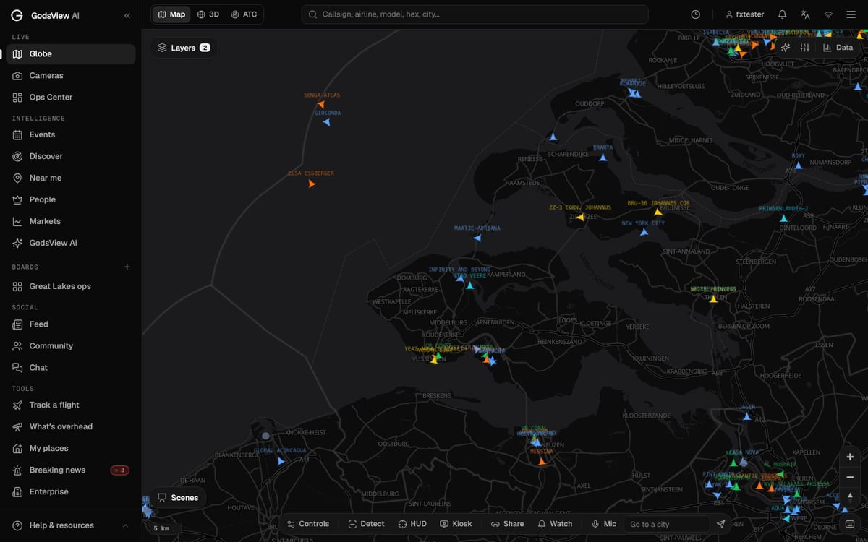Select the WHITE PRINCESS vessel marker
Viewport: 868px width, 542px height.
point(713,298)
